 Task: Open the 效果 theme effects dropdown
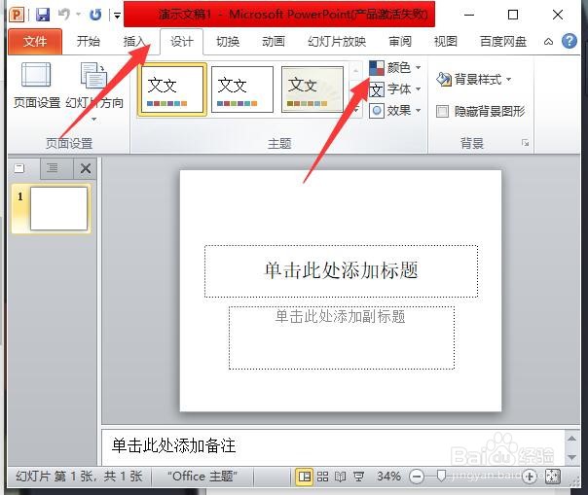pyautogui.click(x=395, y=111)
